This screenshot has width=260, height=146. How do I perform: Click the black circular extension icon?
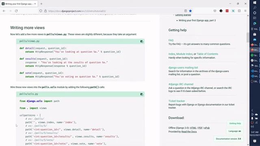[x=221, y=11]
